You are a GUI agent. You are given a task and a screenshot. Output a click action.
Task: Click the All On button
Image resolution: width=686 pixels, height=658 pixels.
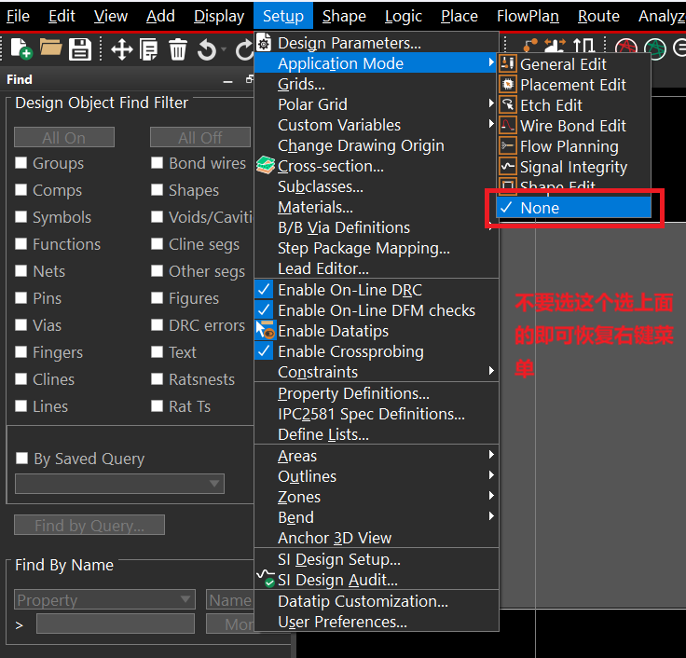[x=64, y=137]
